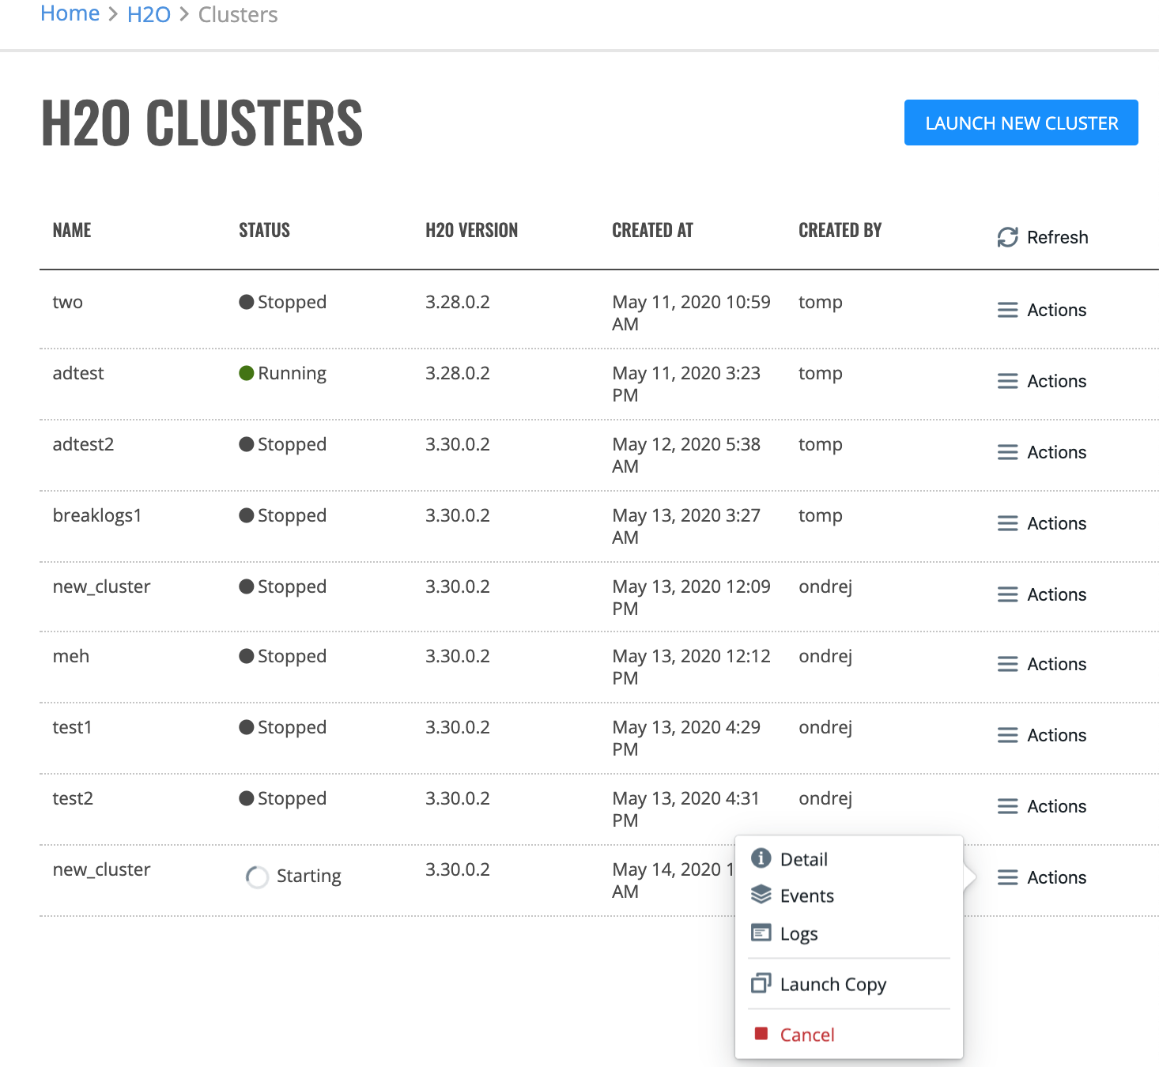Click the Launch New Cluster button
1159x1067 pixels.
click(1021, 123)
